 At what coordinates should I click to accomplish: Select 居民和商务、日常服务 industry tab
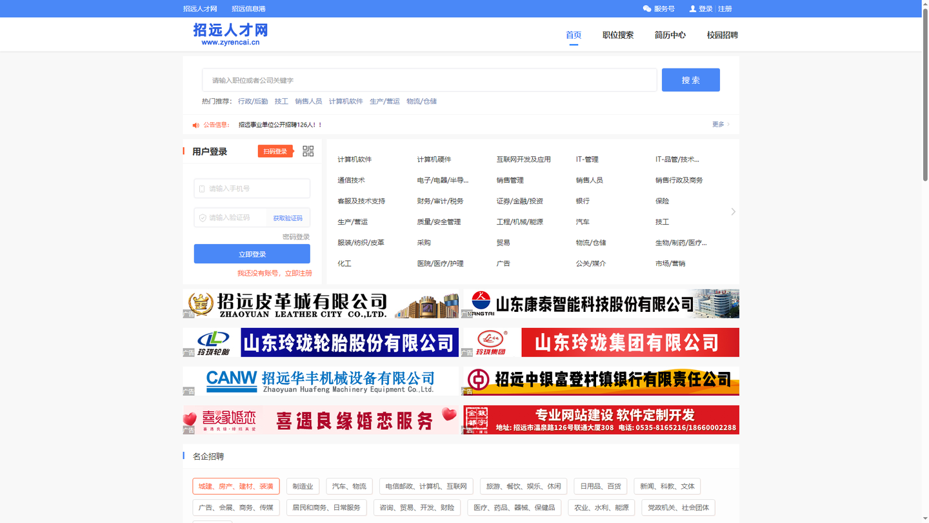[326, 508]
